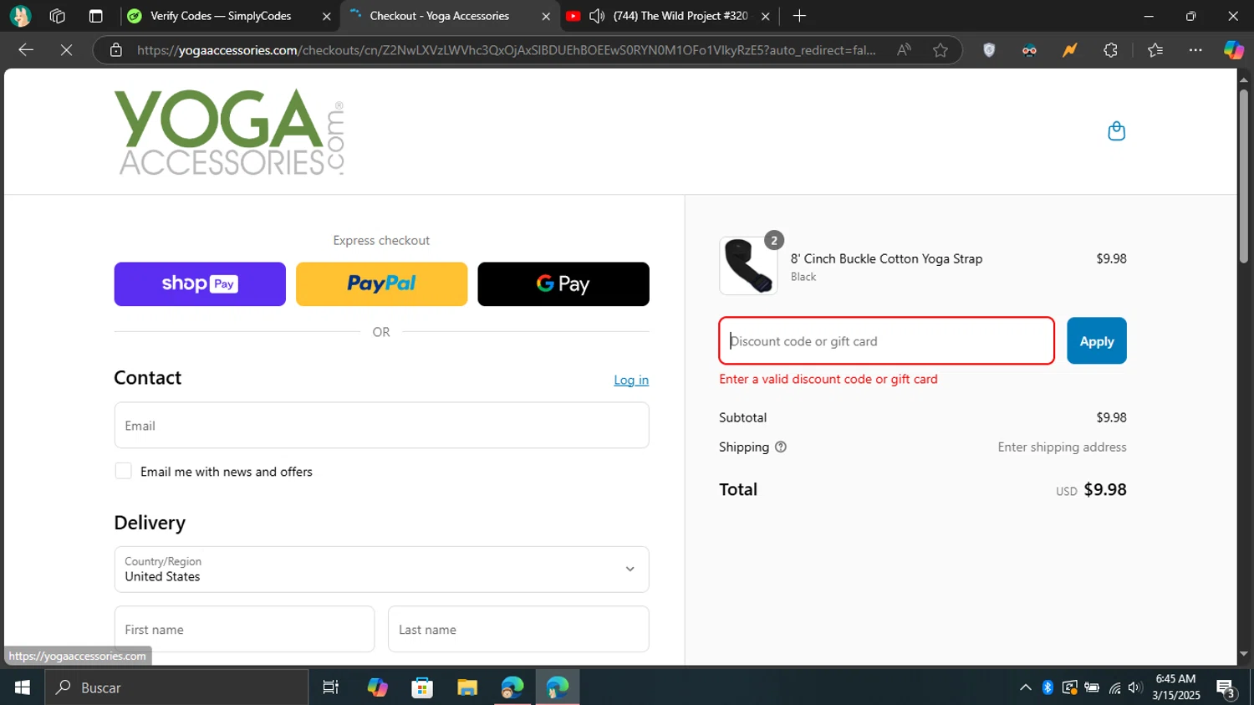The height and width of the screenshot is (705, 1254).
Task: Open the Windows Start menu
Action: click(23, 687)
